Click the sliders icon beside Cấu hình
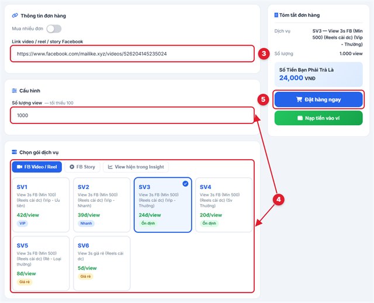 pos(14,91)
